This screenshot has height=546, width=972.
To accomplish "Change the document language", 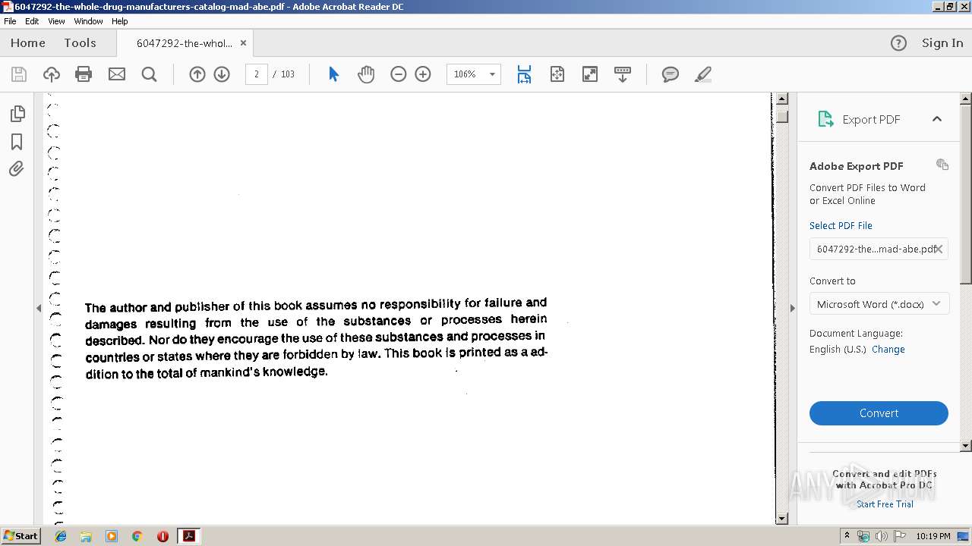I will (888, 350).
